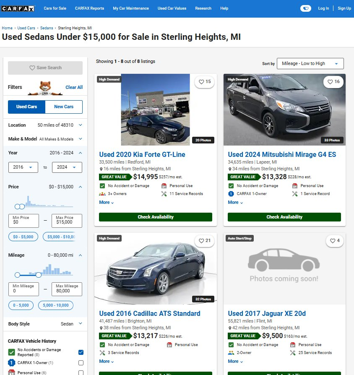354x375 pixels.
Task: Check Availability for Kia Forte
Action: [x=156, y=217]
